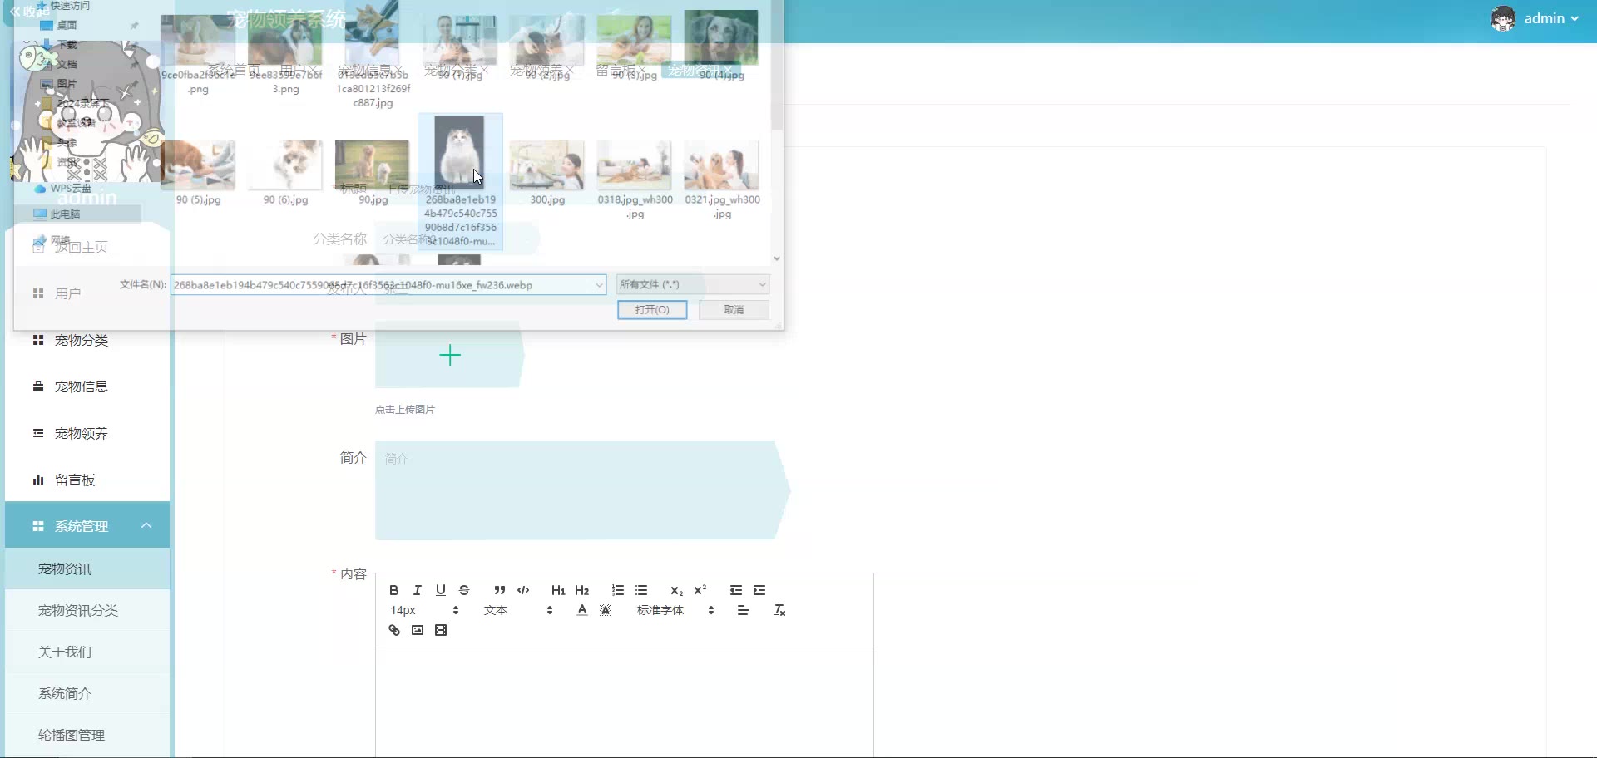
Task: Start an ordered numbered list
Action: coord(618,590)
